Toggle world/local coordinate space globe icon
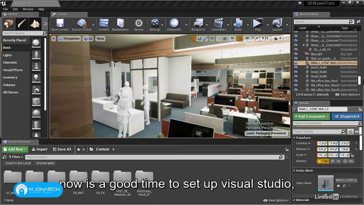Image resolution: width=364 pixels, height=205 pixels. (212, 39)
